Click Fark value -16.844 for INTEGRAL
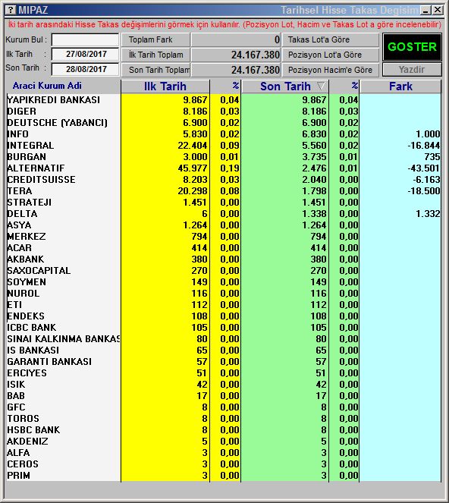This screenshot has height=503, width=449. click(x=424, y=146)
